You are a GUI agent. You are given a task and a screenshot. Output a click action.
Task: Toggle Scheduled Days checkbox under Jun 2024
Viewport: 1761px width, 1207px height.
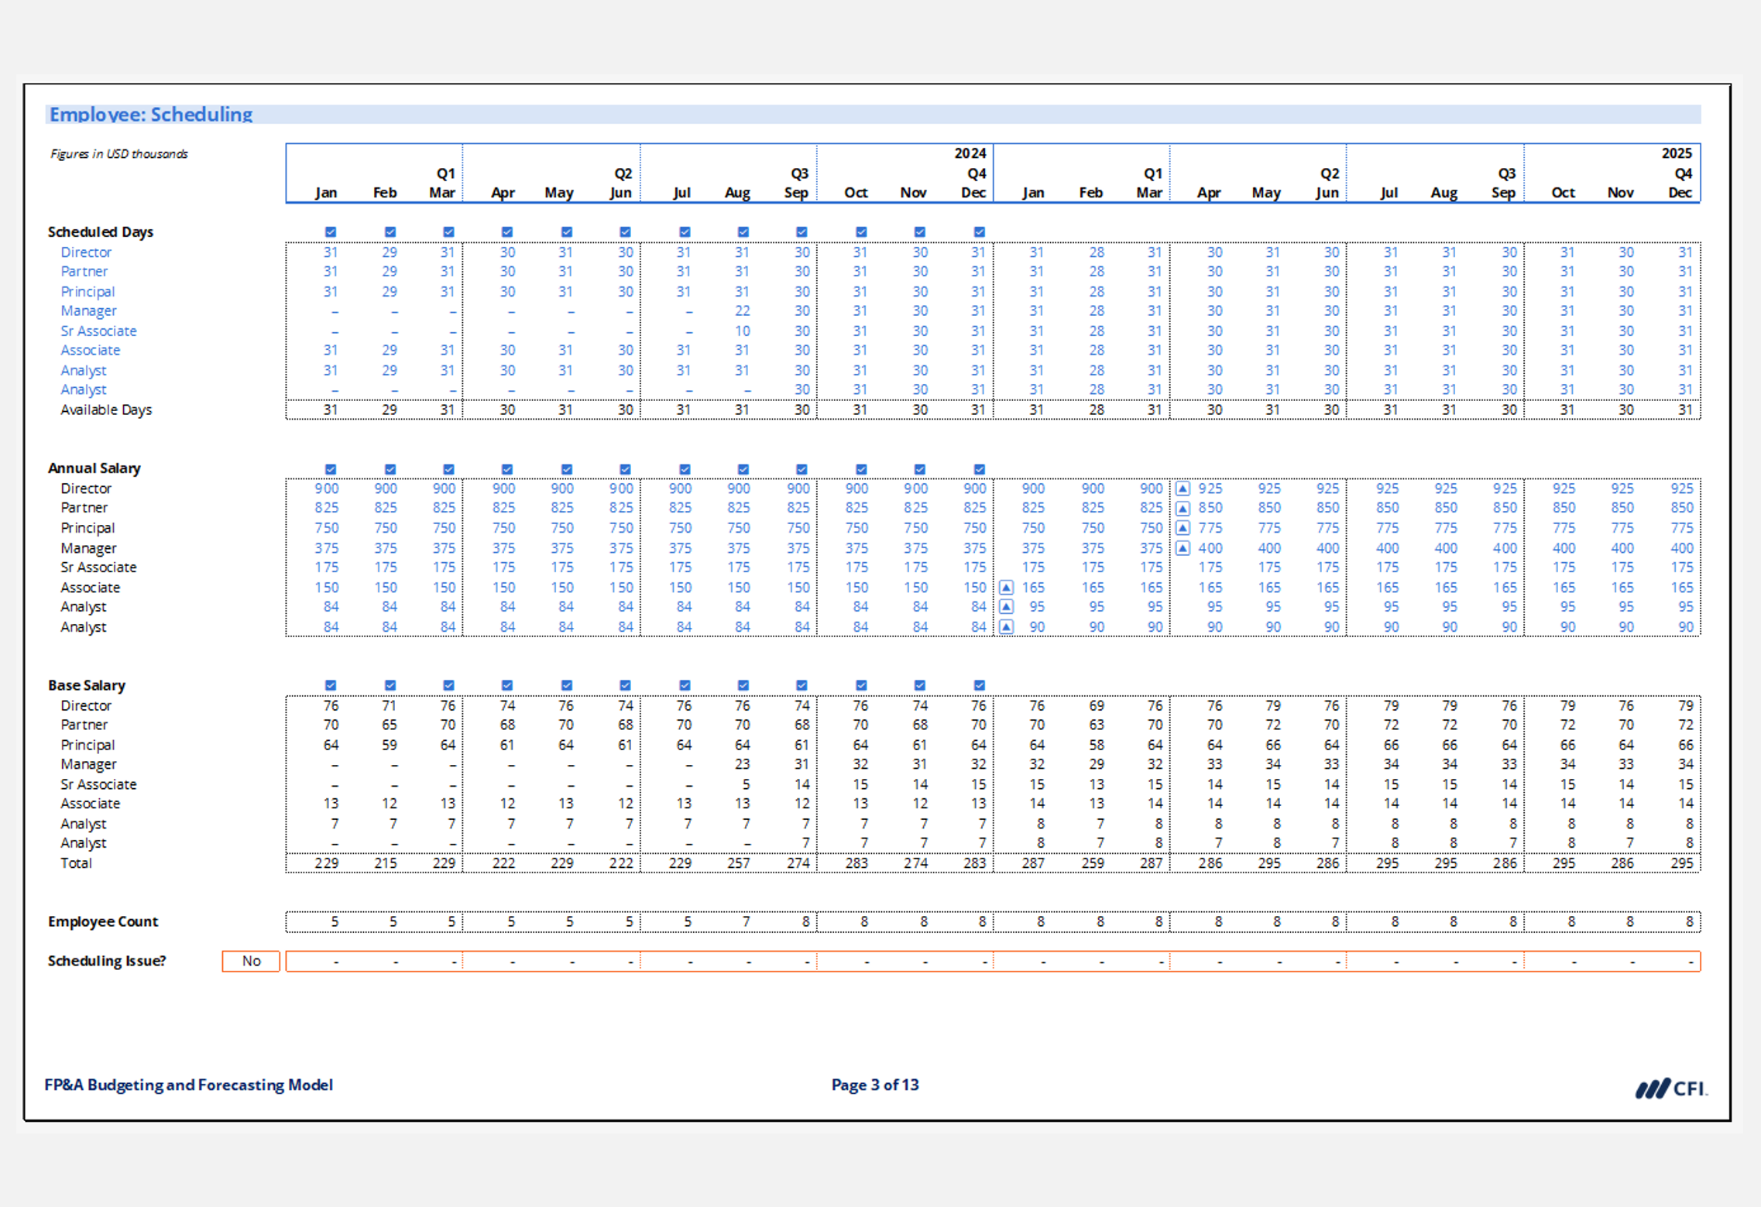tap(625, 231)
